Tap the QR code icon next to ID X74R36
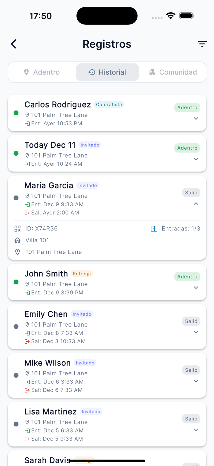This screenshot has height=466, width=214. [x=17, y=229]
